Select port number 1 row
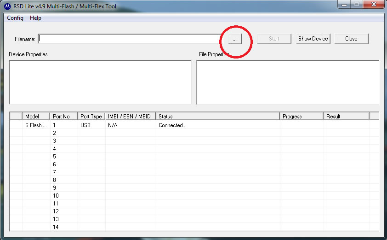 pyautogui.click(x=194, y=125)
